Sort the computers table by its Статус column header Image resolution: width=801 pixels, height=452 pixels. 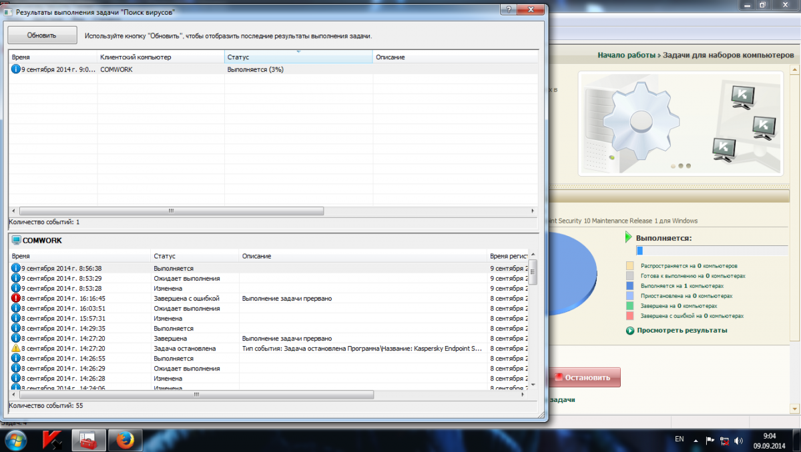coord(298,57)
